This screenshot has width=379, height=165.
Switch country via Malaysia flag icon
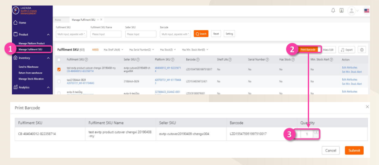point(367,11)
